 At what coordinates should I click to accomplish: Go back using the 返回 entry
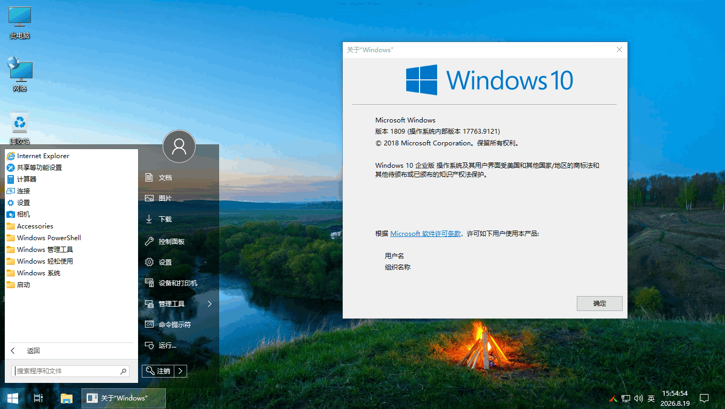[x=71, y=351]
